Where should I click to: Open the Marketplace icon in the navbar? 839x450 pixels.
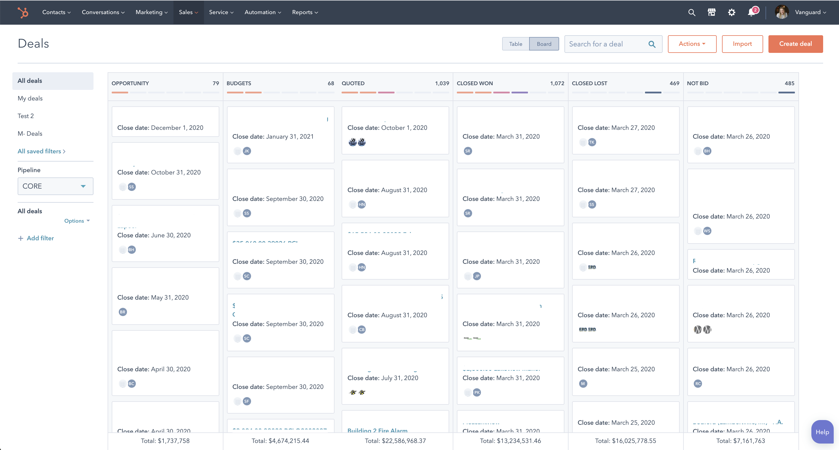click(x=712, y=12)
